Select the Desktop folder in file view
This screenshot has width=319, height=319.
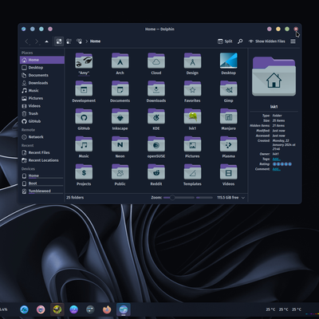coord(228,64)
